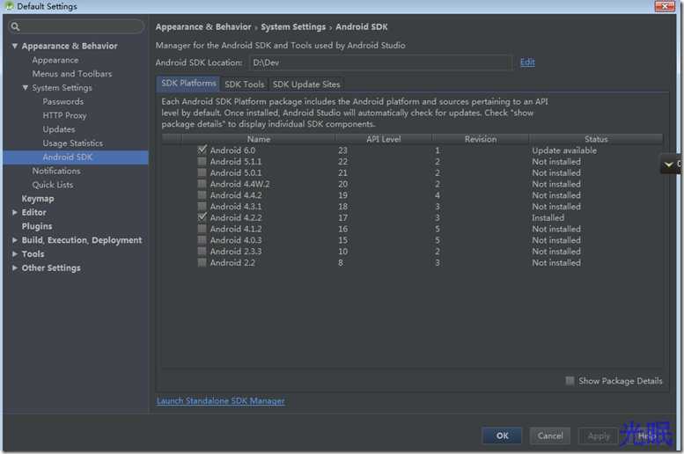684x454 pixels.
Task: Open Notifications settings
Action: pyautogui.click(x=56, y=171)
